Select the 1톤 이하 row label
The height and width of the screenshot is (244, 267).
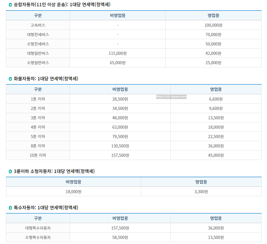[38, 99]
